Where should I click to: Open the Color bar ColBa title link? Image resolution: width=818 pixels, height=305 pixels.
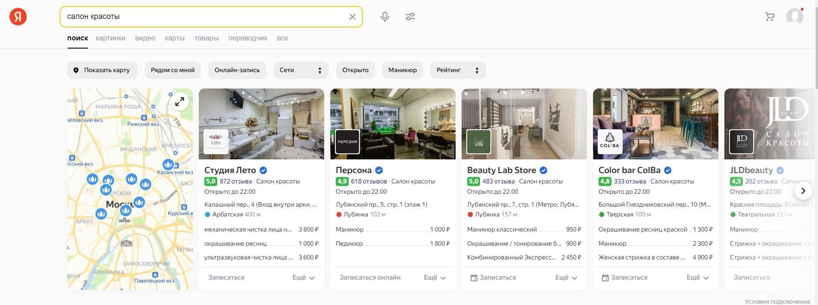tap(629, 170)
